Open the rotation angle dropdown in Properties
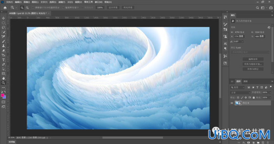The height and width of the screenshot is (144, 274). pos(243,42)
